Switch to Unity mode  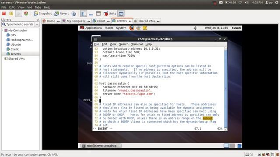tap(110, 14)
